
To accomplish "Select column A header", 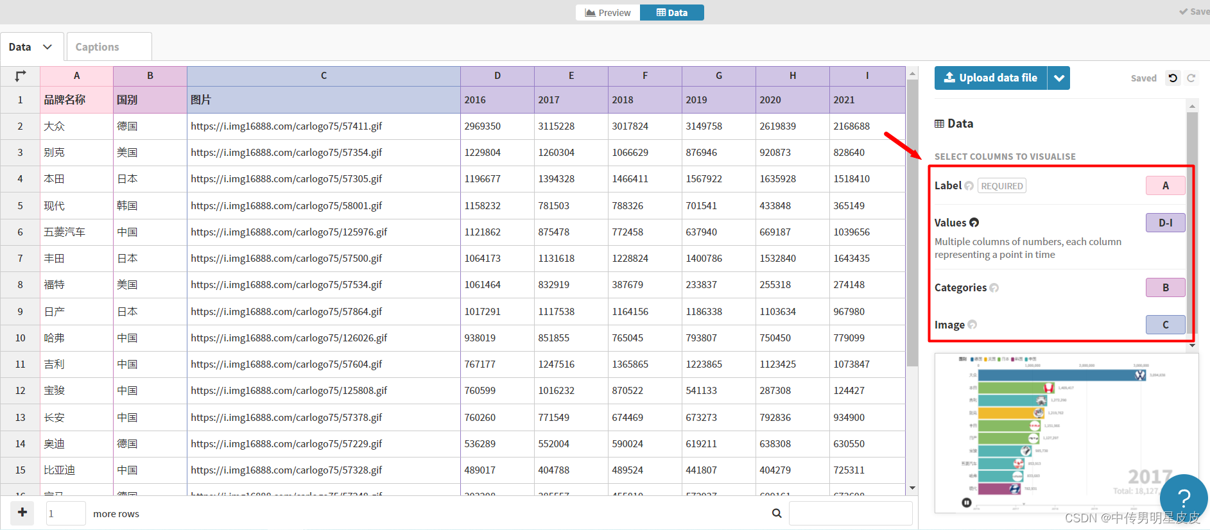I will pos(76,76).
